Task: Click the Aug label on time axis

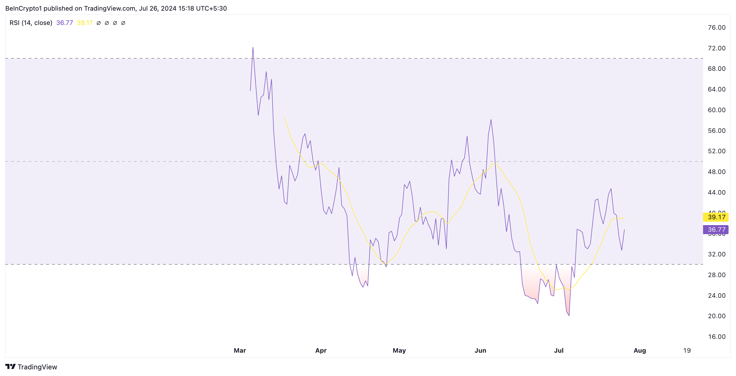Action: pos(640,350)
